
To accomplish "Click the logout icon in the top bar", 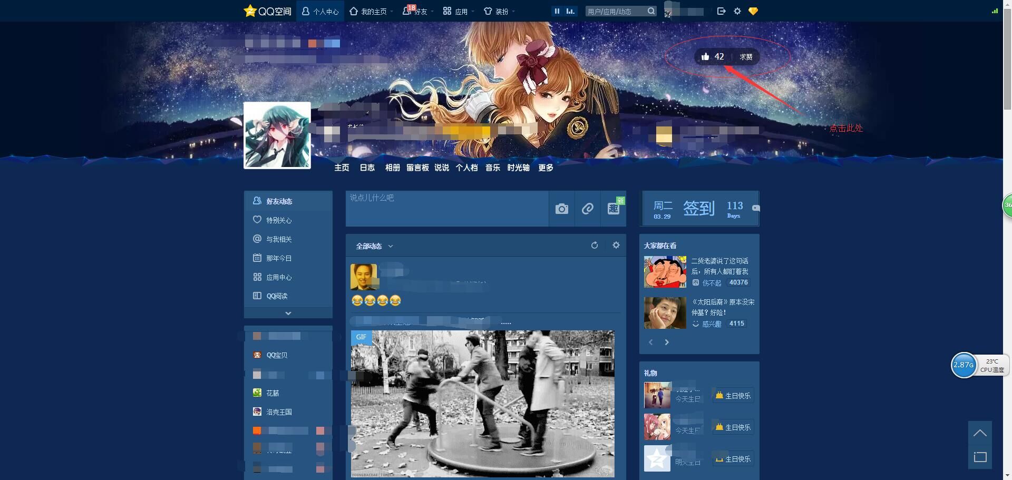I will pyautogui.click(x=721, y=11).
